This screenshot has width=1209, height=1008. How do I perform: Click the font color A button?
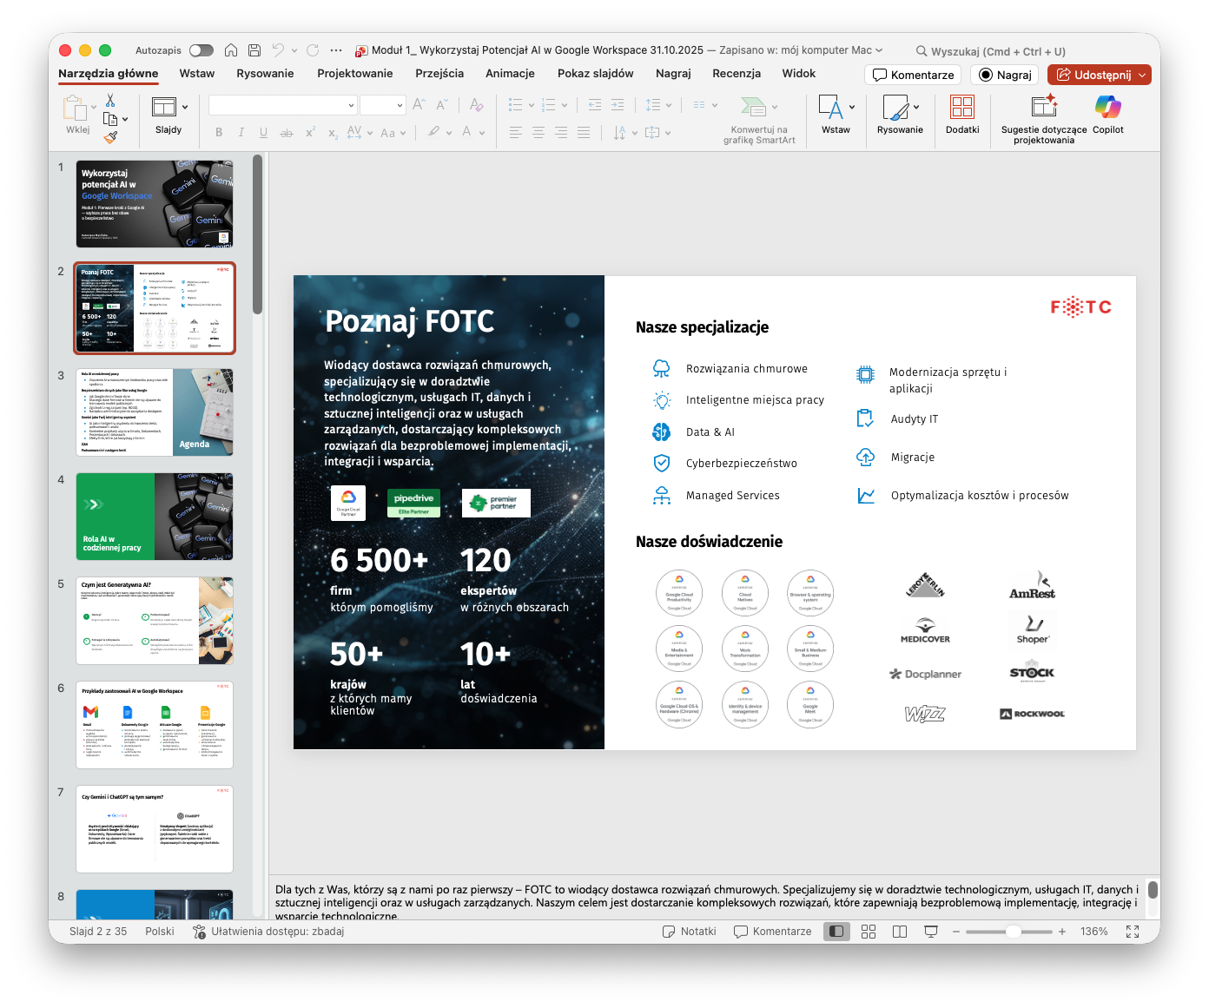point(466,132)
